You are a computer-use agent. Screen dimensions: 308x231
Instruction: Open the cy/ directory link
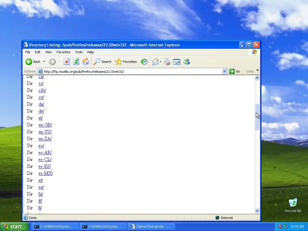41,97
